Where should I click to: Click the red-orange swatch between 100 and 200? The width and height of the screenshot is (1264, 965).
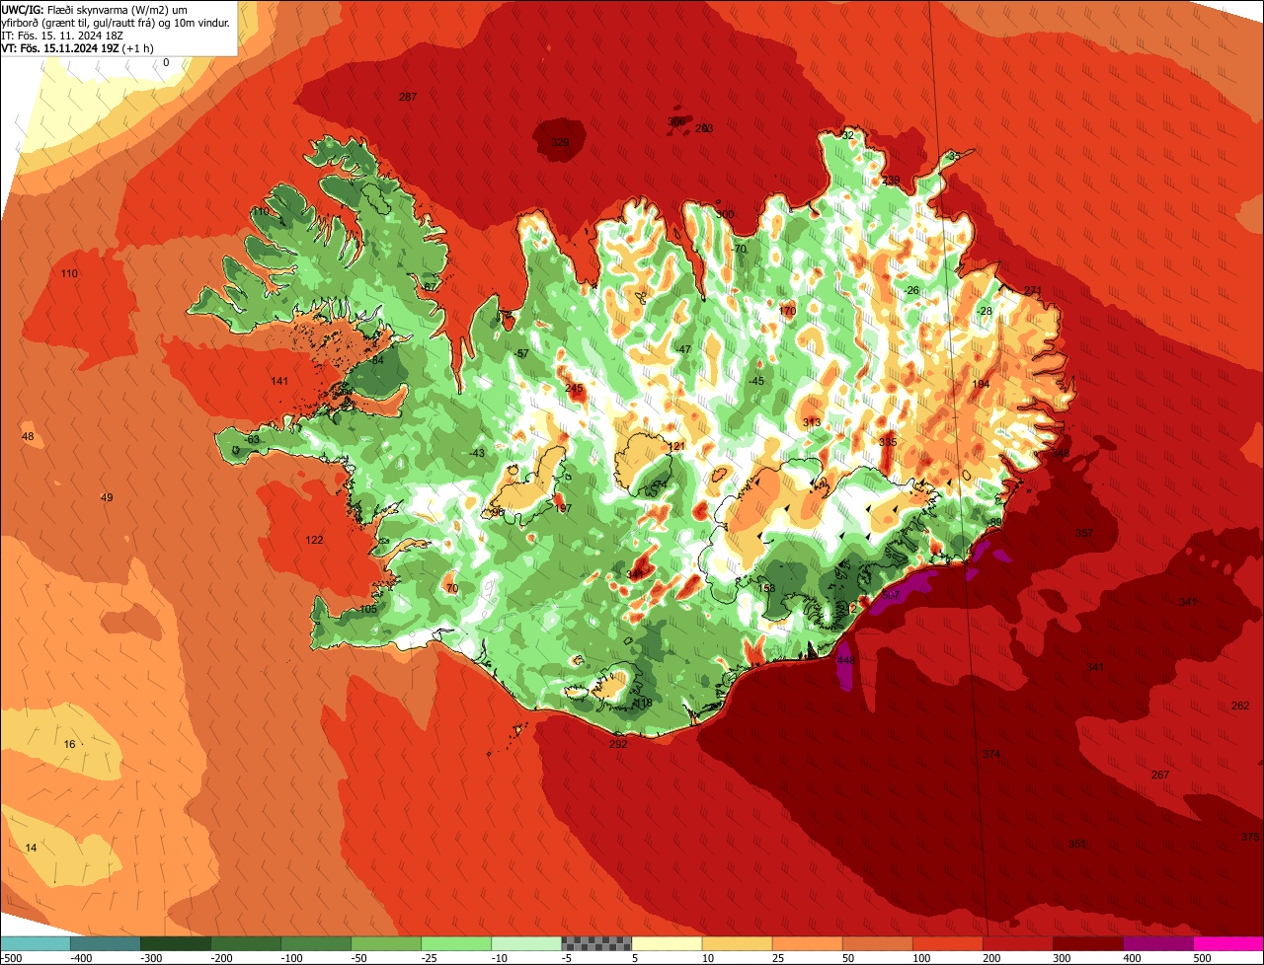[947, 943]
